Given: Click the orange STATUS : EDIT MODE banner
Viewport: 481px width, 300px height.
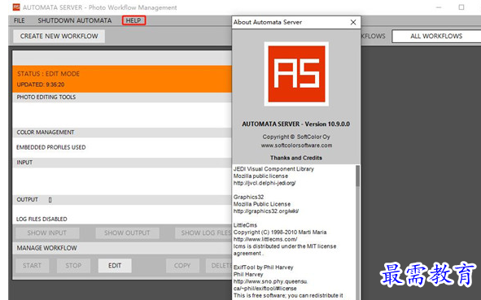Looking at the screenshot, I should (122, 79).
